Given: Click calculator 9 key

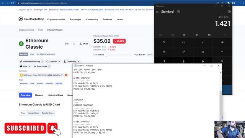Looking at the screenshot, I should [203, 61].
